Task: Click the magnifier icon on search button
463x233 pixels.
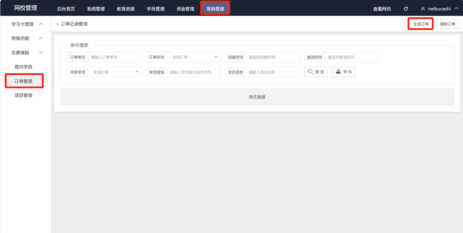Action: pyautogui.click(x=310, y=72)
